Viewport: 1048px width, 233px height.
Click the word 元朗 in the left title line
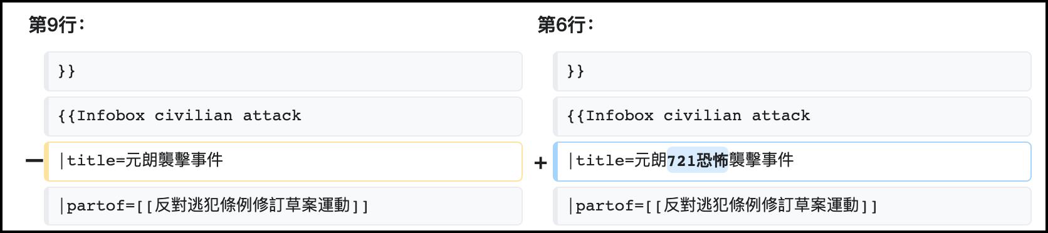[x=142, y=160]
